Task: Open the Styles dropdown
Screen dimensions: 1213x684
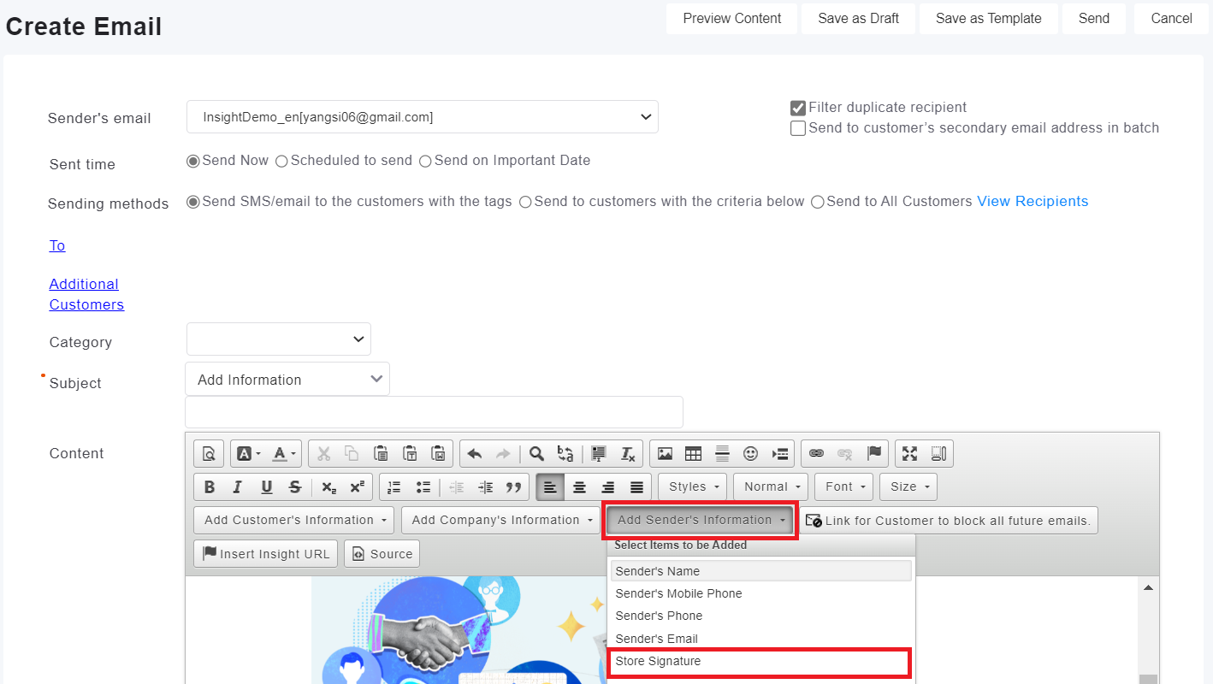Action: point(693,486)
